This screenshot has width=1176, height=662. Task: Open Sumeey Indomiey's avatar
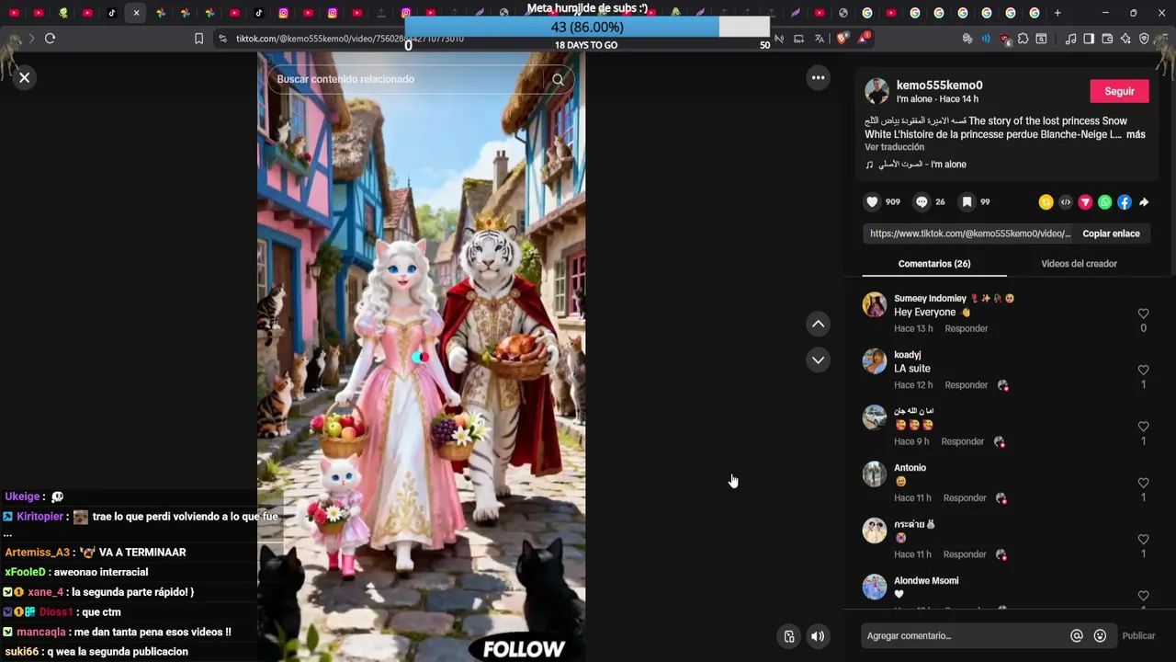(x=875, y=304)
